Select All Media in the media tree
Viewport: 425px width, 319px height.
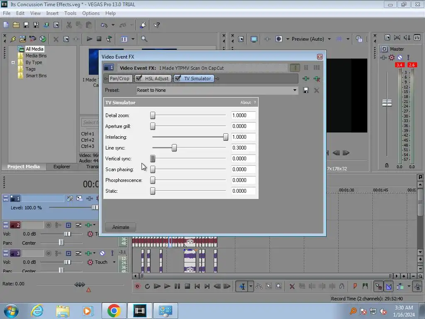pyautogui.click(x=34, y=49)
